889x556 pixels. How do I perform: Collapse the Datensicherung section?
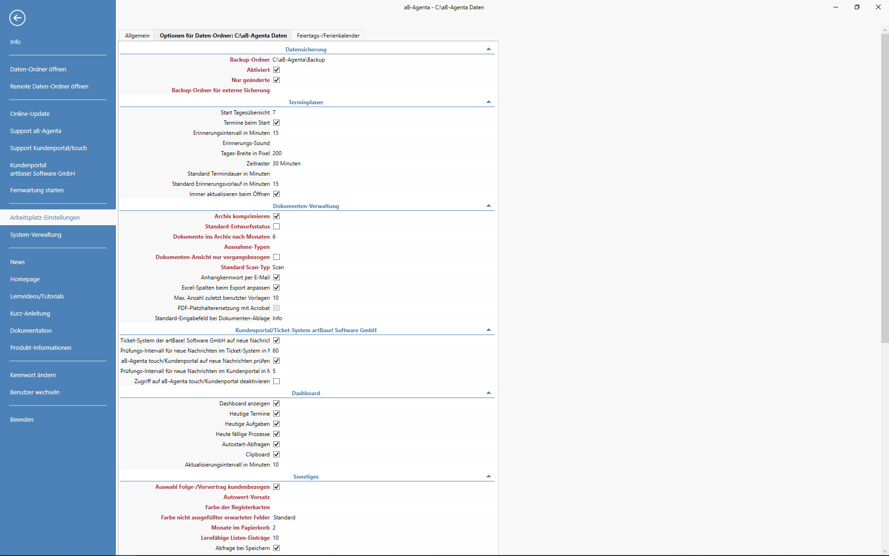[x=488, y=49]
